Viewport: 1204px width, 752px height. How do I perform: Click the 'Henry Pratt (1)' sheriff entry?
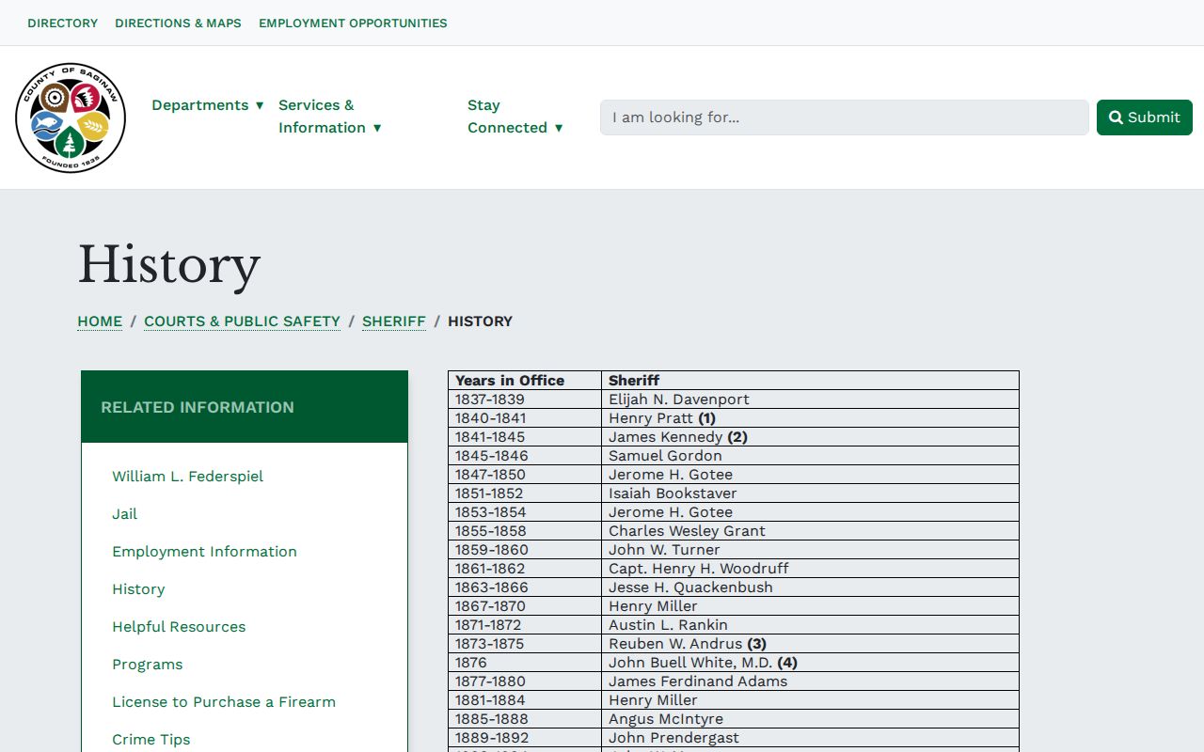coord(810,418)
